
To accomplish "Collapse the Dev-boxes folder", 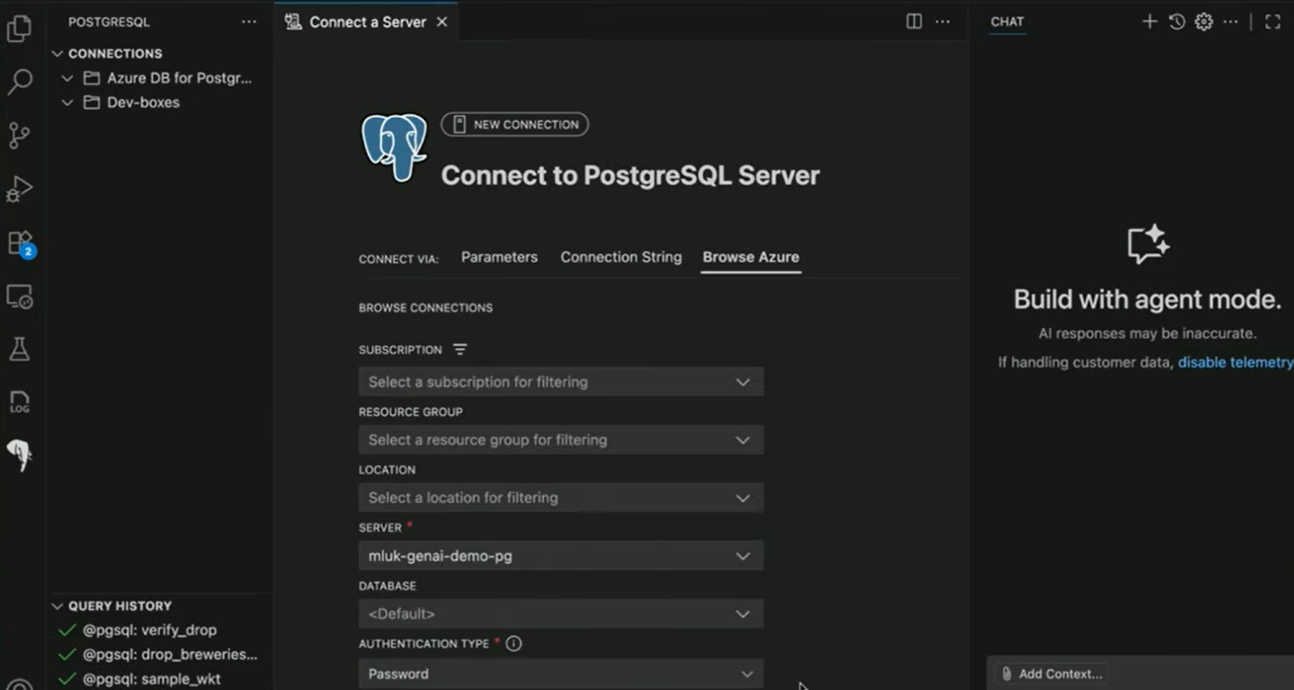I will click(x=67, y=102).
